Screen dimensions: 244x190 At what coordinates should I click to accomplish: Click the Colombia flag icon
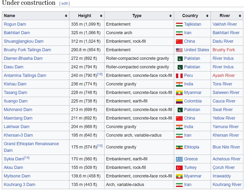(x=179, y=101)
